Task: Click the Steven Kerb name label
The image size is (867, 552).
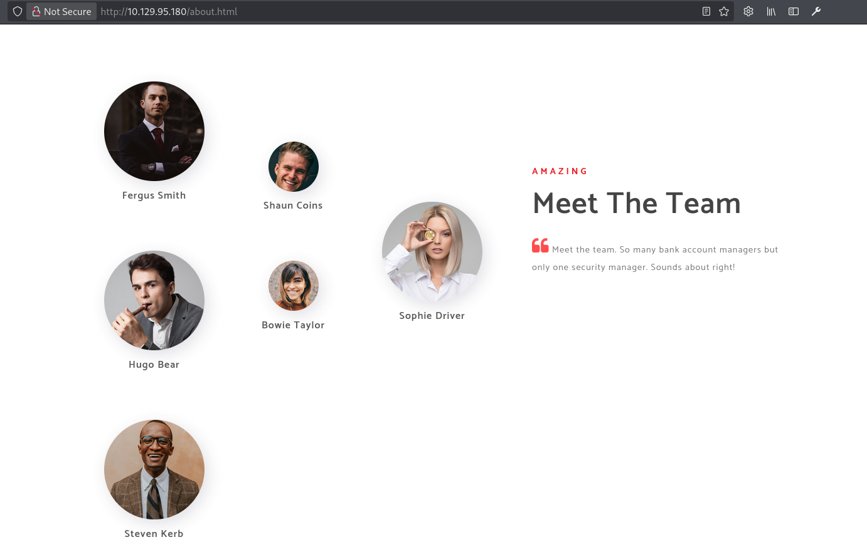Action: pos(154,534)
